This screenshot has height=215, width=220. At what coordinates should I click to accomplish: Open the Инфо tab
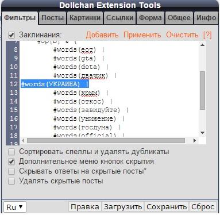click(x=206, y=18)
